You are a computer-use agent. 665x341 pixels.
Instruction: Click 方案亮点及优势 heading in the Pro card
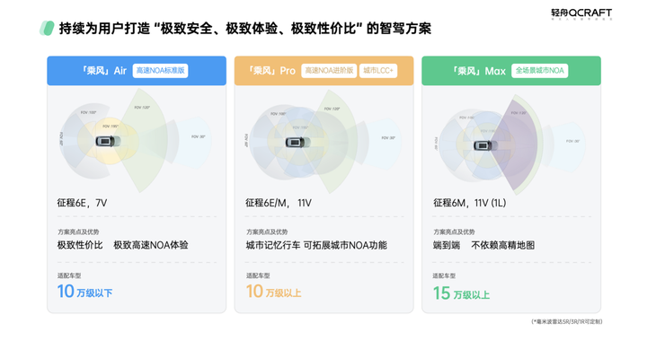267,232
